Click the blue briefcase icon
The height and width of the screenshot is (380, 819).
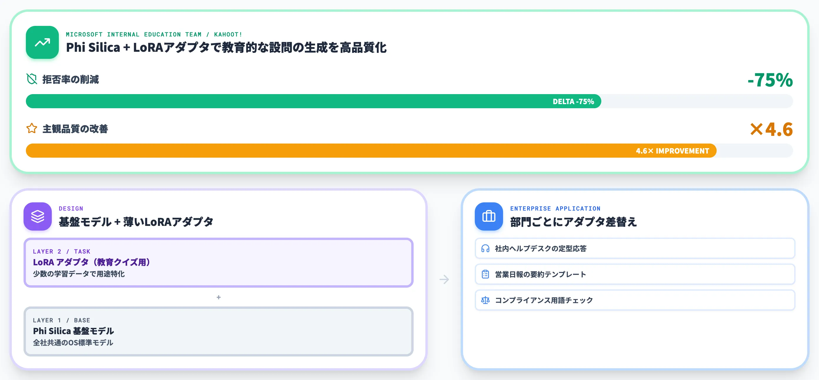coord(489,216)
